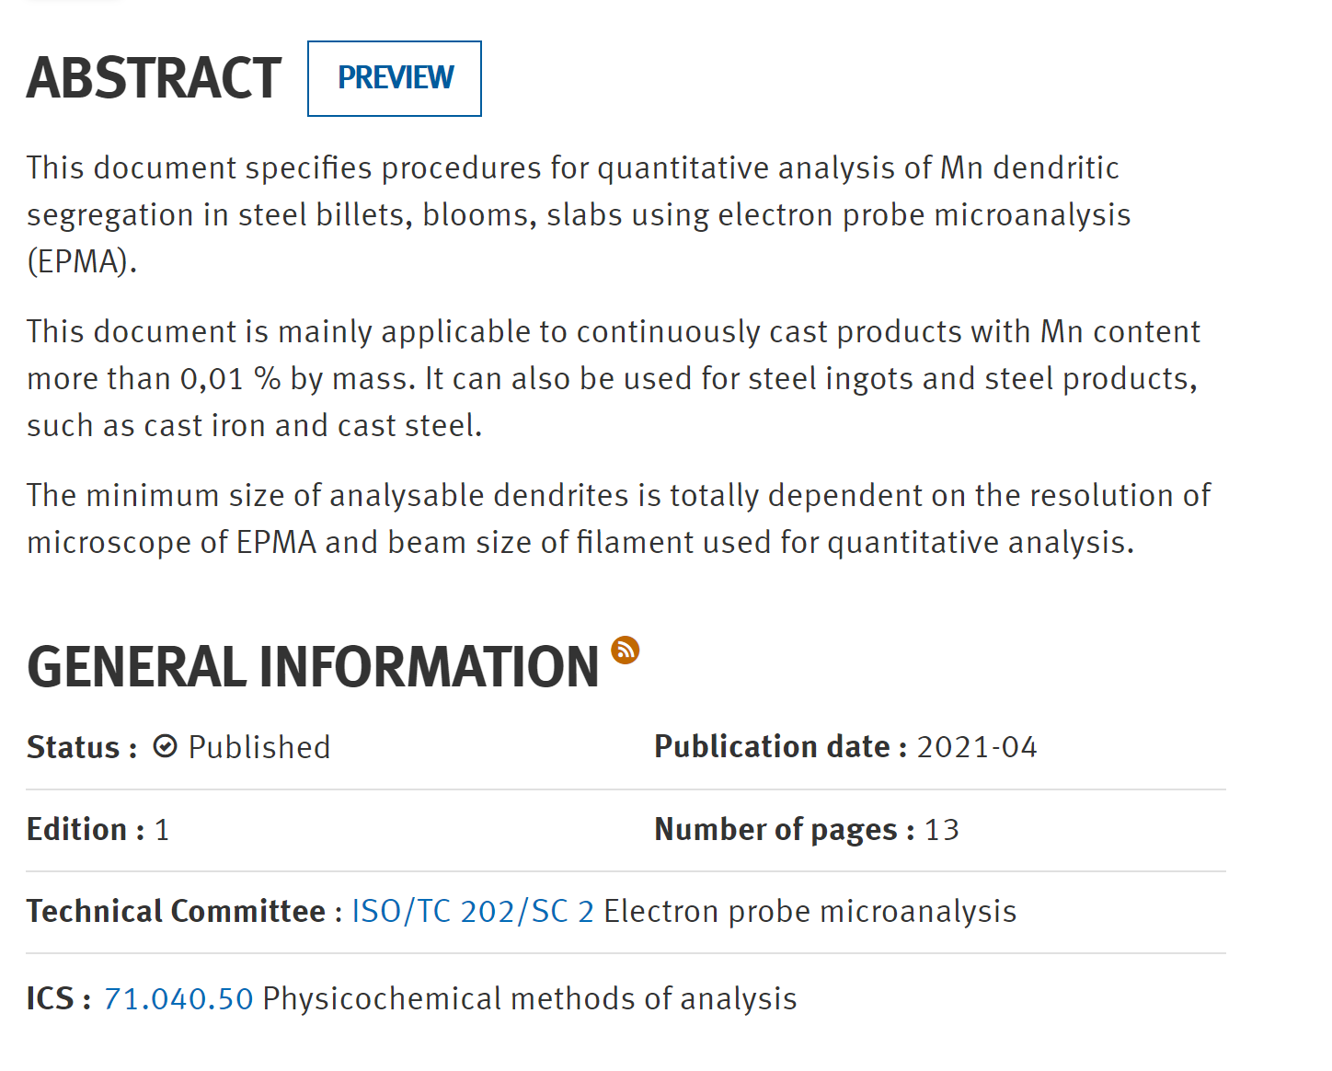1332x1071 pixels.
Task: Click the paragraph about continuously cast products
Action: (613, 378)
